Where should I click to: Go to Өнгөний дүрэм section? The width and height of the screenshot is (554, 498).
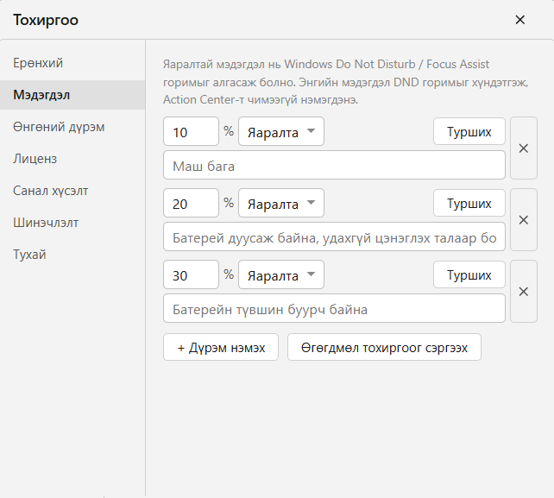tap(72, 127)
